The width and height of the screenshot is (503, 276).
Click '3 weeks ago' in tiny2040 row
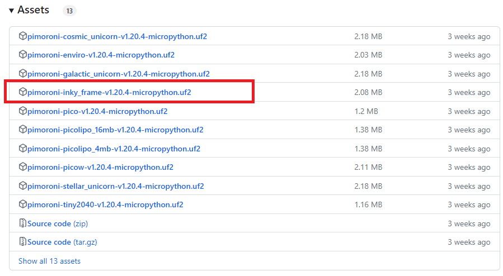tap(469, 205)
